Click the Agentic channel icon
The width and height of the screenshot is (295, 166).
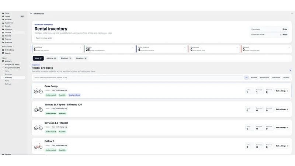(x=3, y=53)
